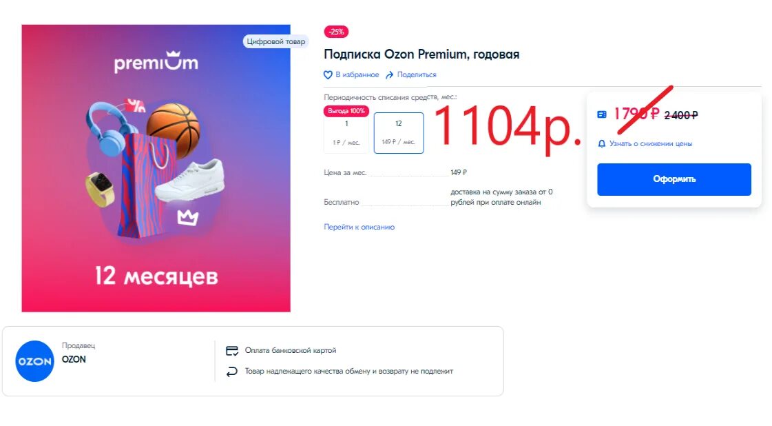772x426 pixels.
Task: Click the Поделиться link
Action: [x=417, y=75]
